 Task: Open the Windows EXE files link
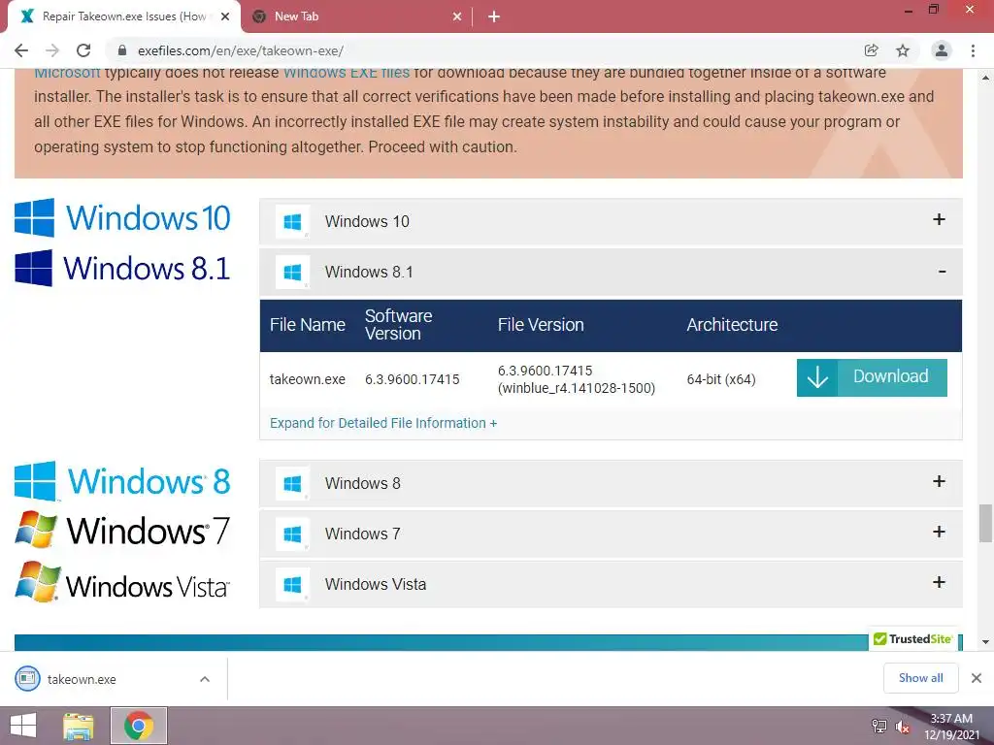coord(347,73)
